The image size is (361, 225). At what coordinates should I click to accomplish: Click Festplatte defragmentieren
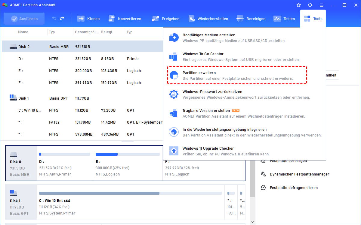click(294, 187)
